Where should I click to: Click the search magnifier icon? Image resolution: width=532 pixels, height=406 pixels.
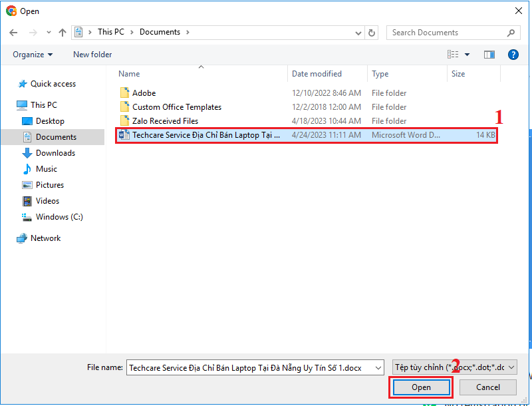tap(511, 33)
